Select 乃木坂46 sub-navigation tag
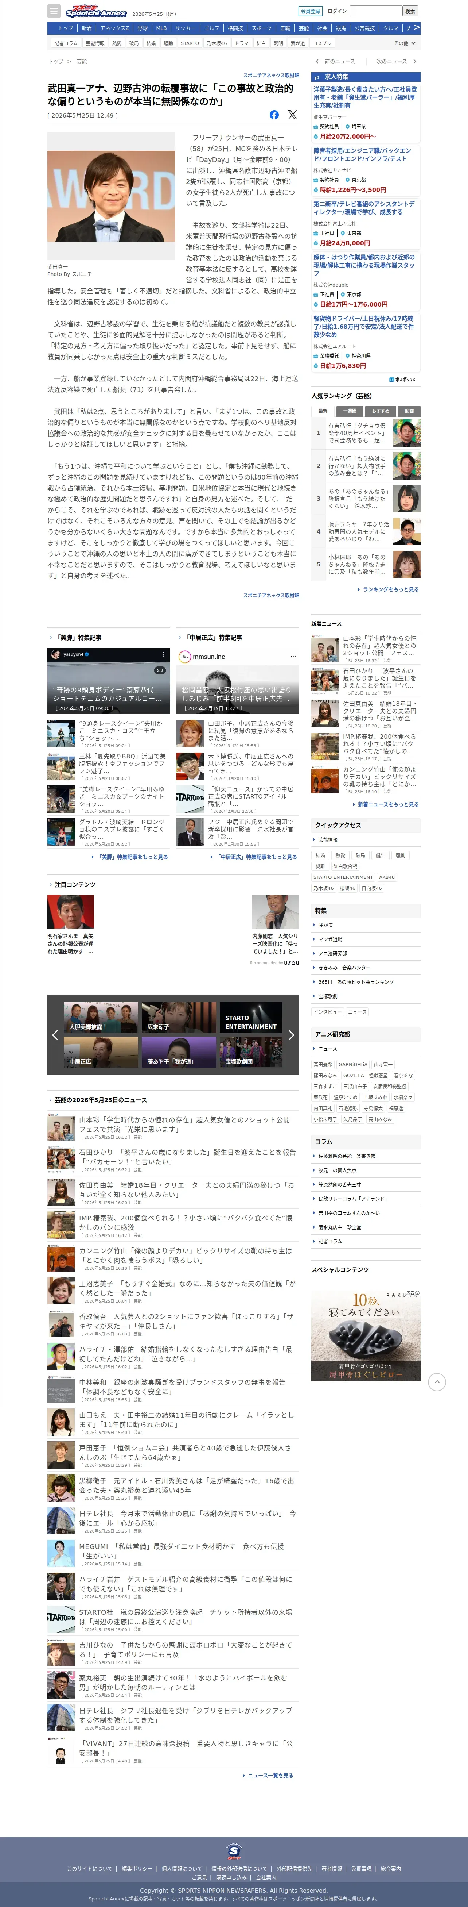468x1907 pixels. pos(217,43)
